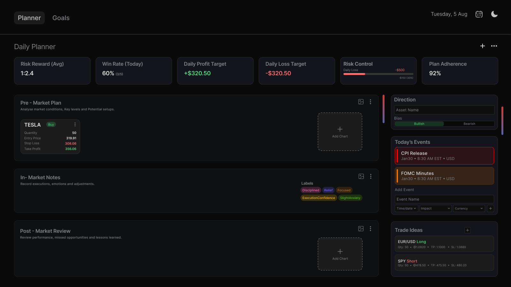
Task: Click Add Chart in Pre-Market Plan
Action: [340, 132]
